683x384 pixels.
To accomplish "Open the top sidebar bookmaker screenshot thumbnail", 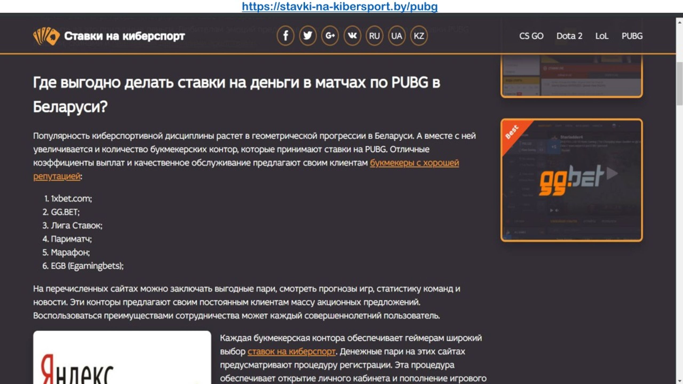I will (x=571, y=76).
